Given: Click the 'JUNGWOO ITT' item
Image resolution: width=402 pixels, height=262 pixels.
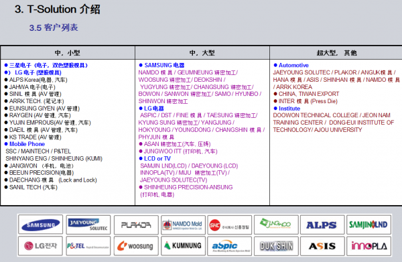Looking at the screenshot, I should pyautogui.click(x=178, y=151).
